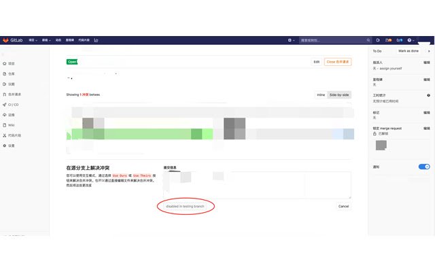Image resolution: width=435 pixels, height=272 pixels.
Task: Collapse the right sidebar chevron
Action: click(x=429, y=51)
